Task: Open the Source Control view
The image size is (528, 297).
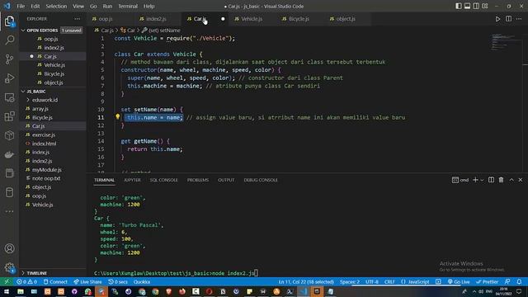Action: pos(9,59)
